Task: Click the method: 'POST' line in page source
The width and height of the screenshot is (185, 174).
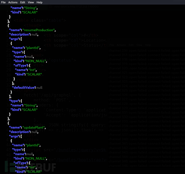Action: (x=52, y=100)
